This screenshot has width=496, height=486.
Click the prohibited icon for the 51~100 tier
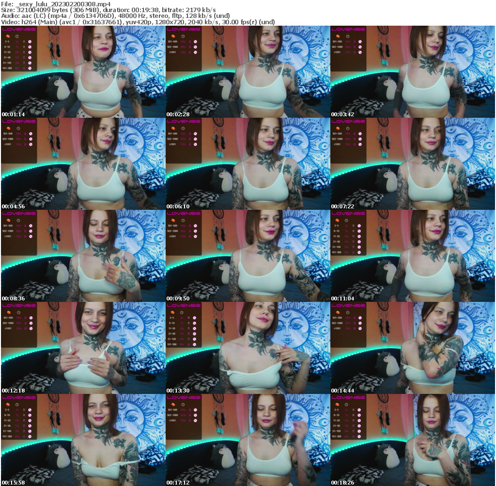[30, 63]
